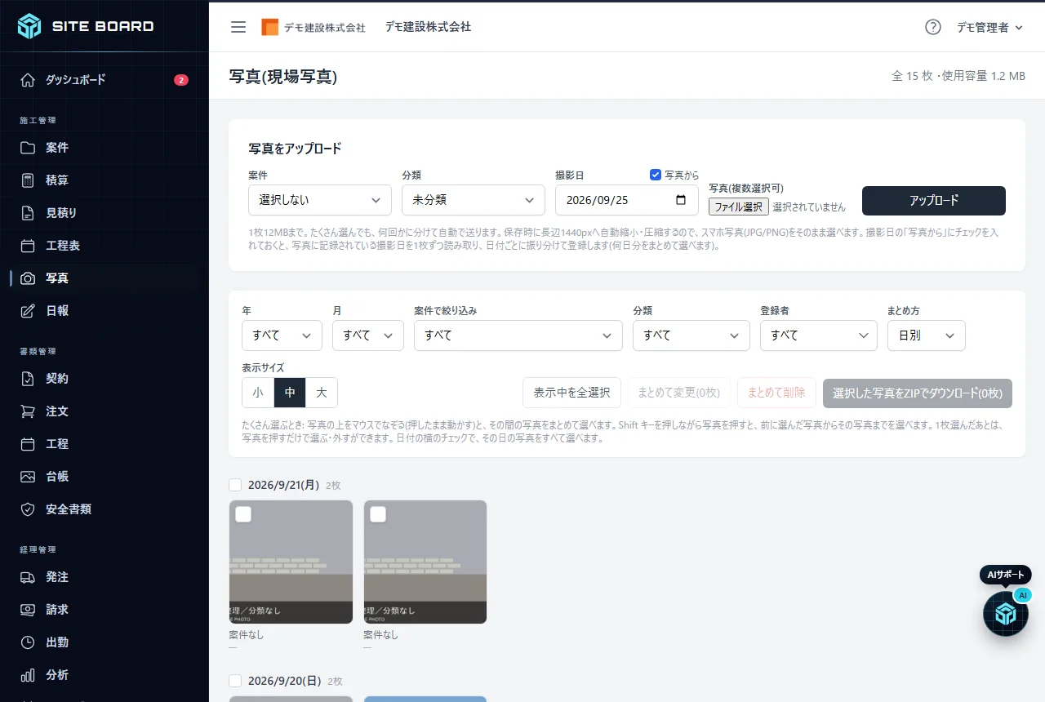Select 小 display size
The height and width of the screenshot is (702, 1045).
[x=258, y=393]
